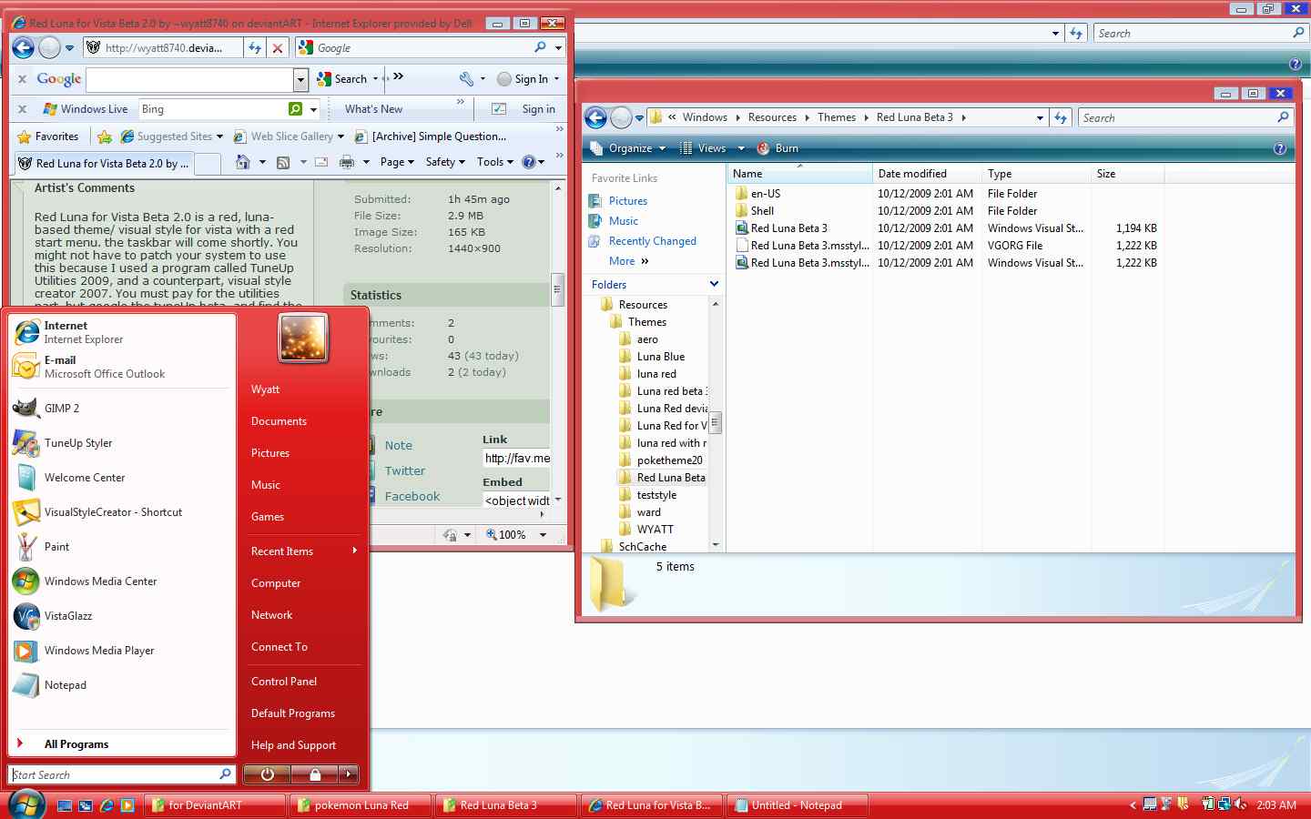Click the Twitter share link
Screen dimensions: 1311x819
[404, 470]
